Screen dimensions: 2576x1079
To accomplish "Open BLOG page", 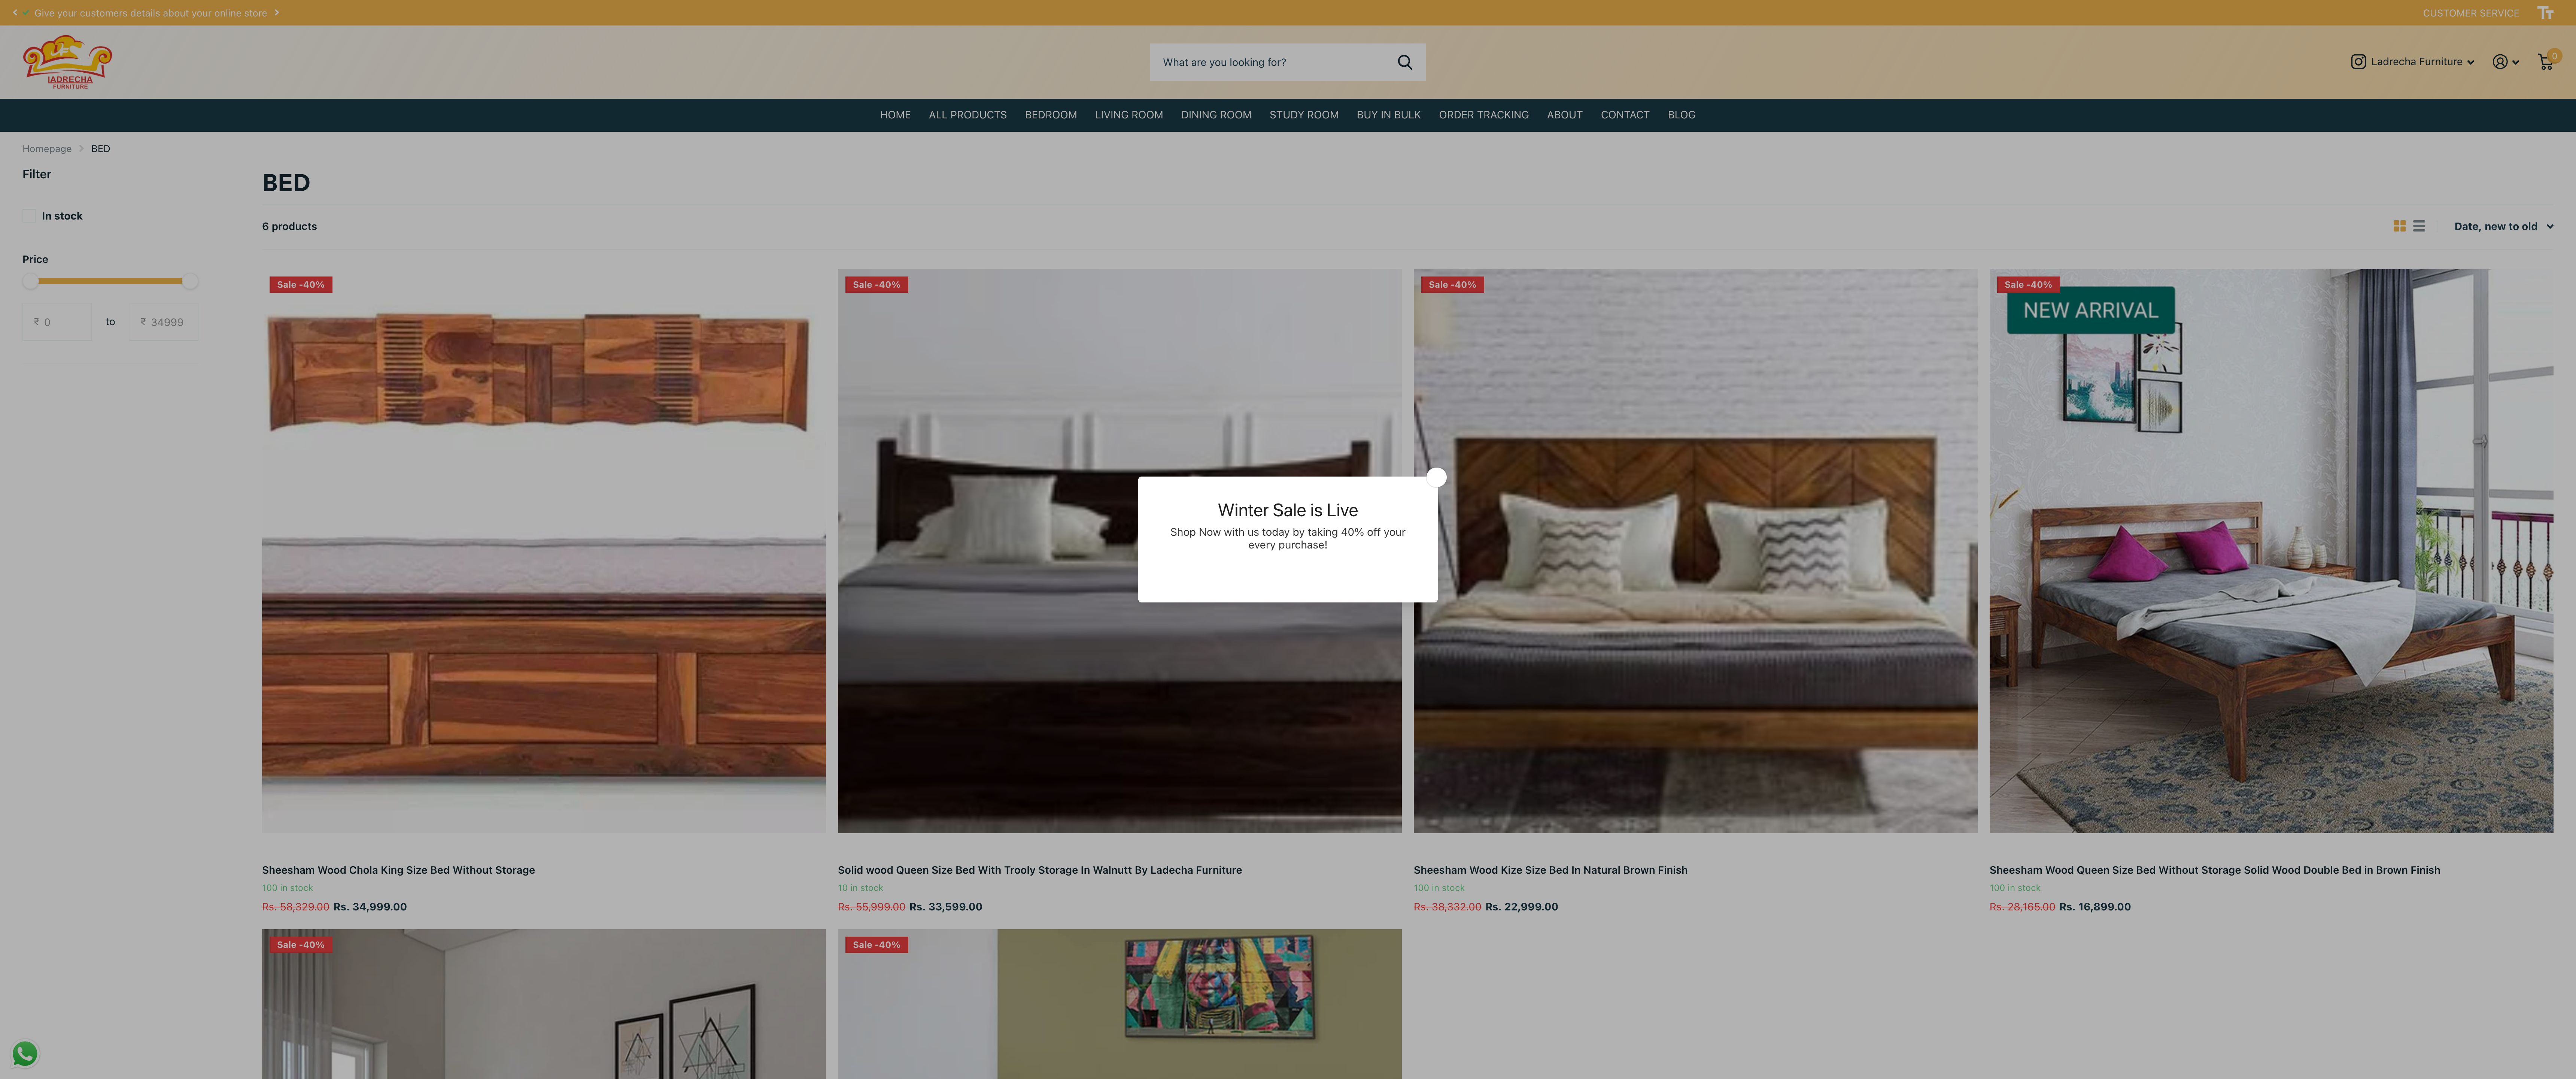I will tap(1681, 115).
